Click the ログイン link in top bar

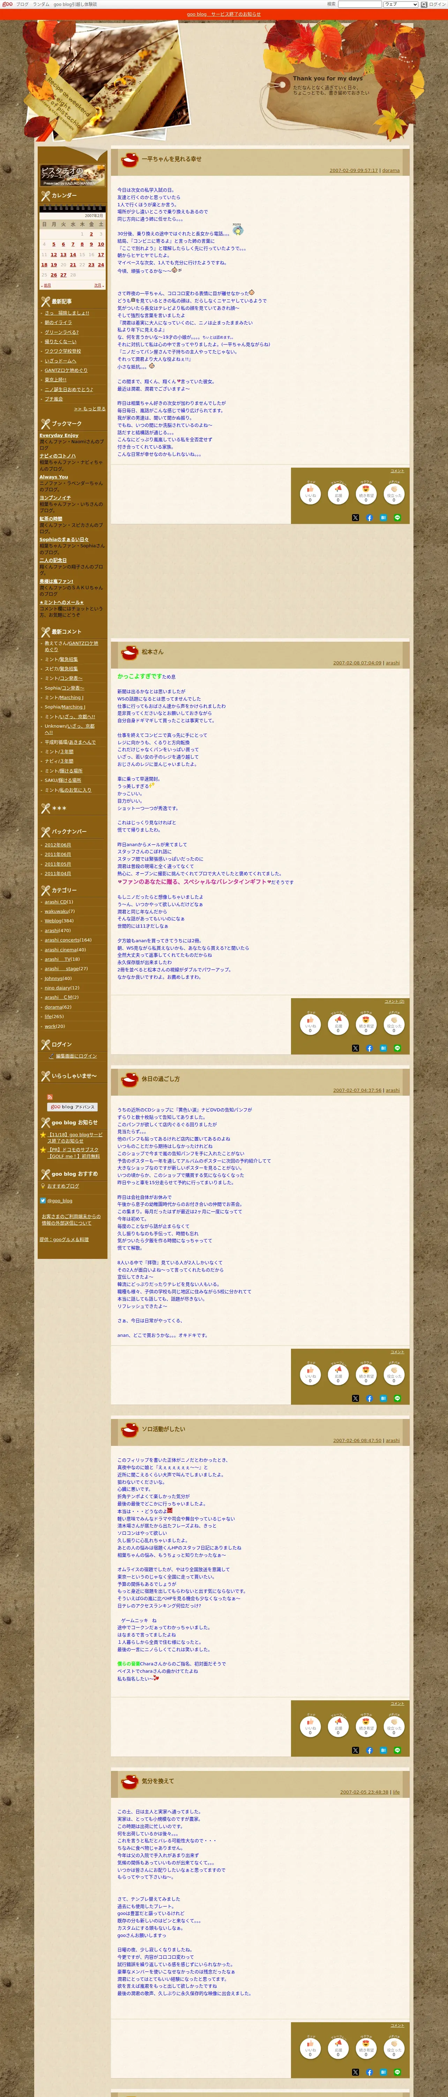(x=438, y=4)
